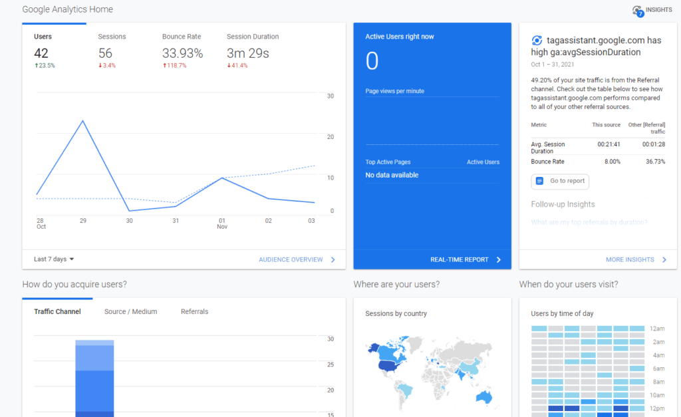This screenshot has width=681, height=417.
Task: Click the traffic channel stacked bar
Action: 94,378
